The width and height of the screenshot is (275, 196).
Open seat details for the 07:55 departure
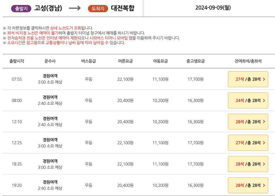(x=248, y=79)
